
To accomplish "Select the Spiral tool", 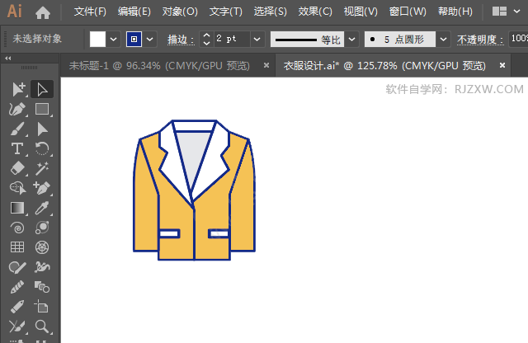I will point(16,228).
